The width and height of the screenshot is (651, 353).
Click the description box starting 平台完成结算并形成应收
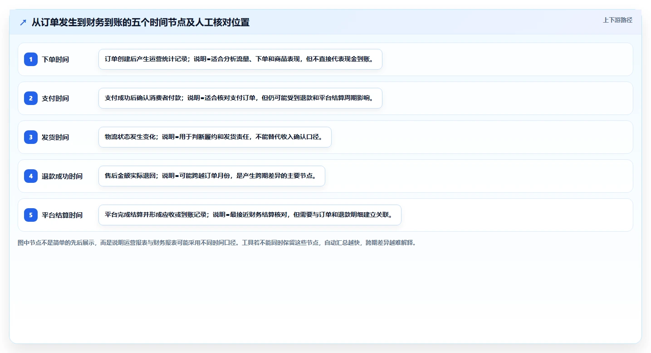(x=250, y=215)
